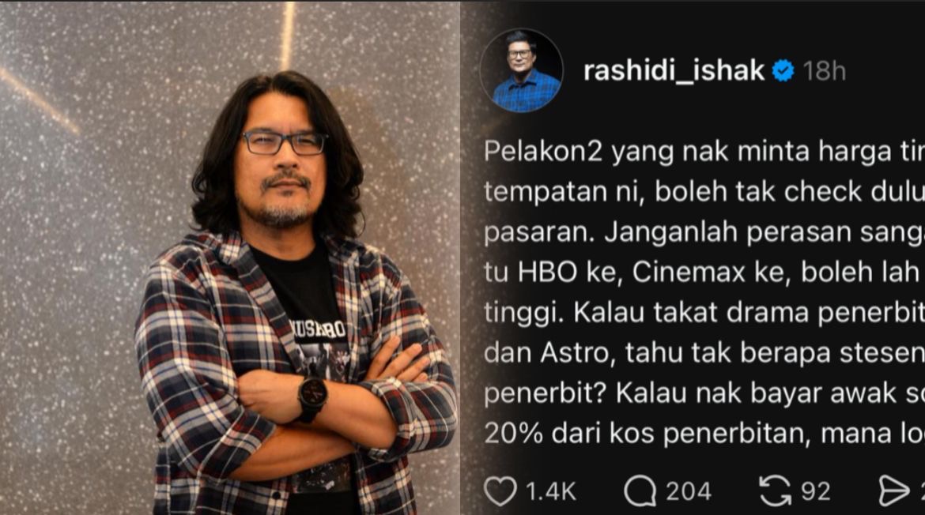Click the line mentioning 'HBO ke, Cinemax ke'
The image size is (925, 515).
point(704,273)
